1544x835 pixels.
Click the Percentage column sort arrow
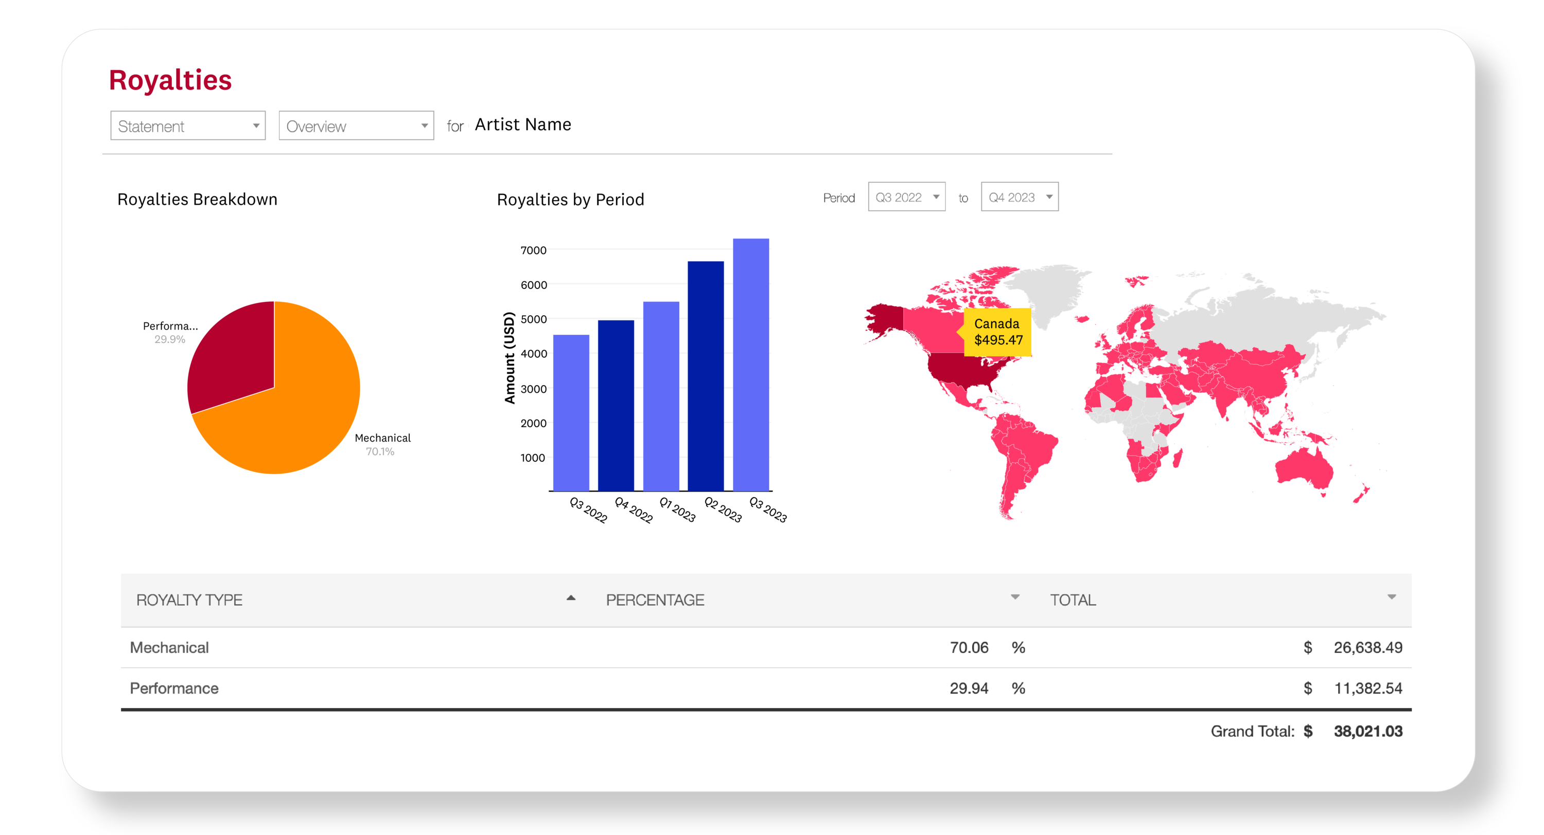tap(1015, 597)
